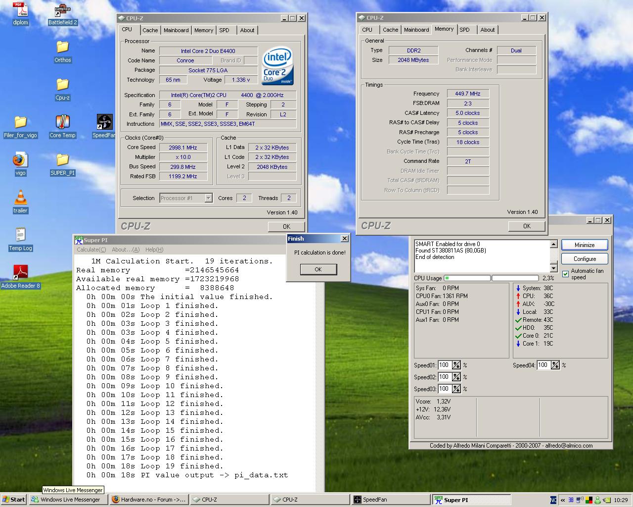Open the Cpu-z folder on desktop
Viewport: 633px width, 507px height.
[62, 89]
